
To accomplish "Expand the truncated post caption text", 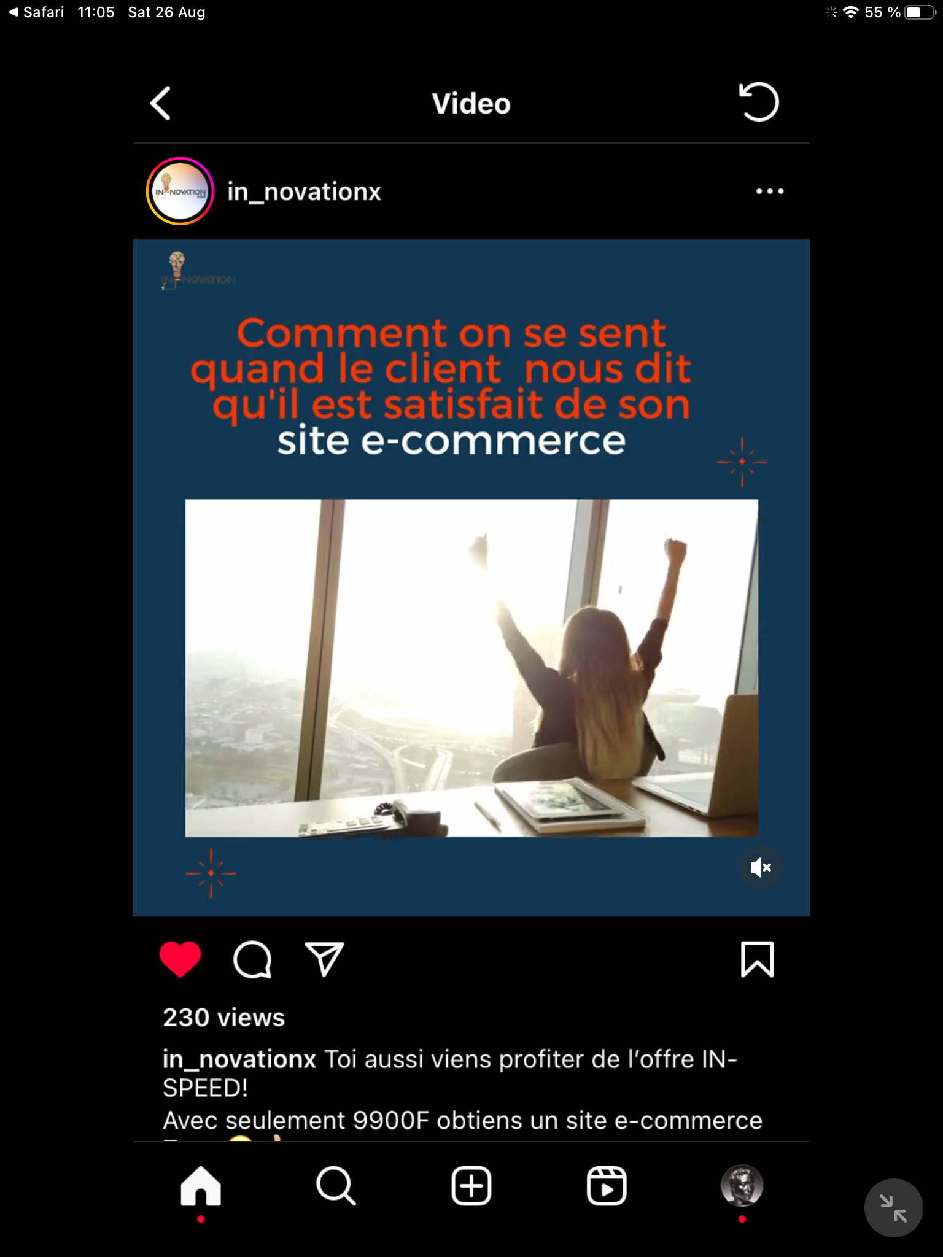I will 462,1090.
